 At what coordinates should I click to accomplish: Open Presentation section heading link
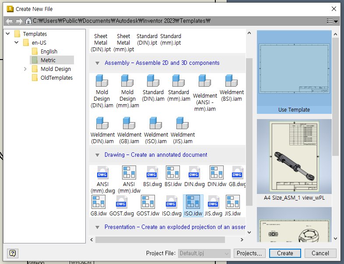(175, 227)
